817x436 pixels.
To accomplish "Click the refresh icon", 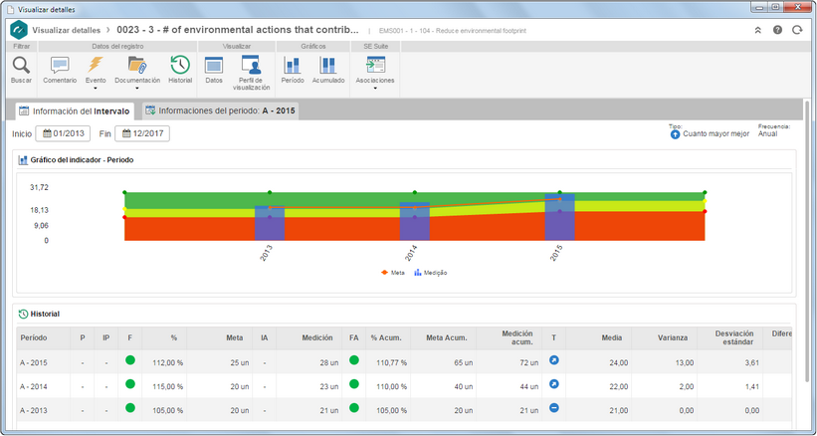I will (x=797, y=30).
